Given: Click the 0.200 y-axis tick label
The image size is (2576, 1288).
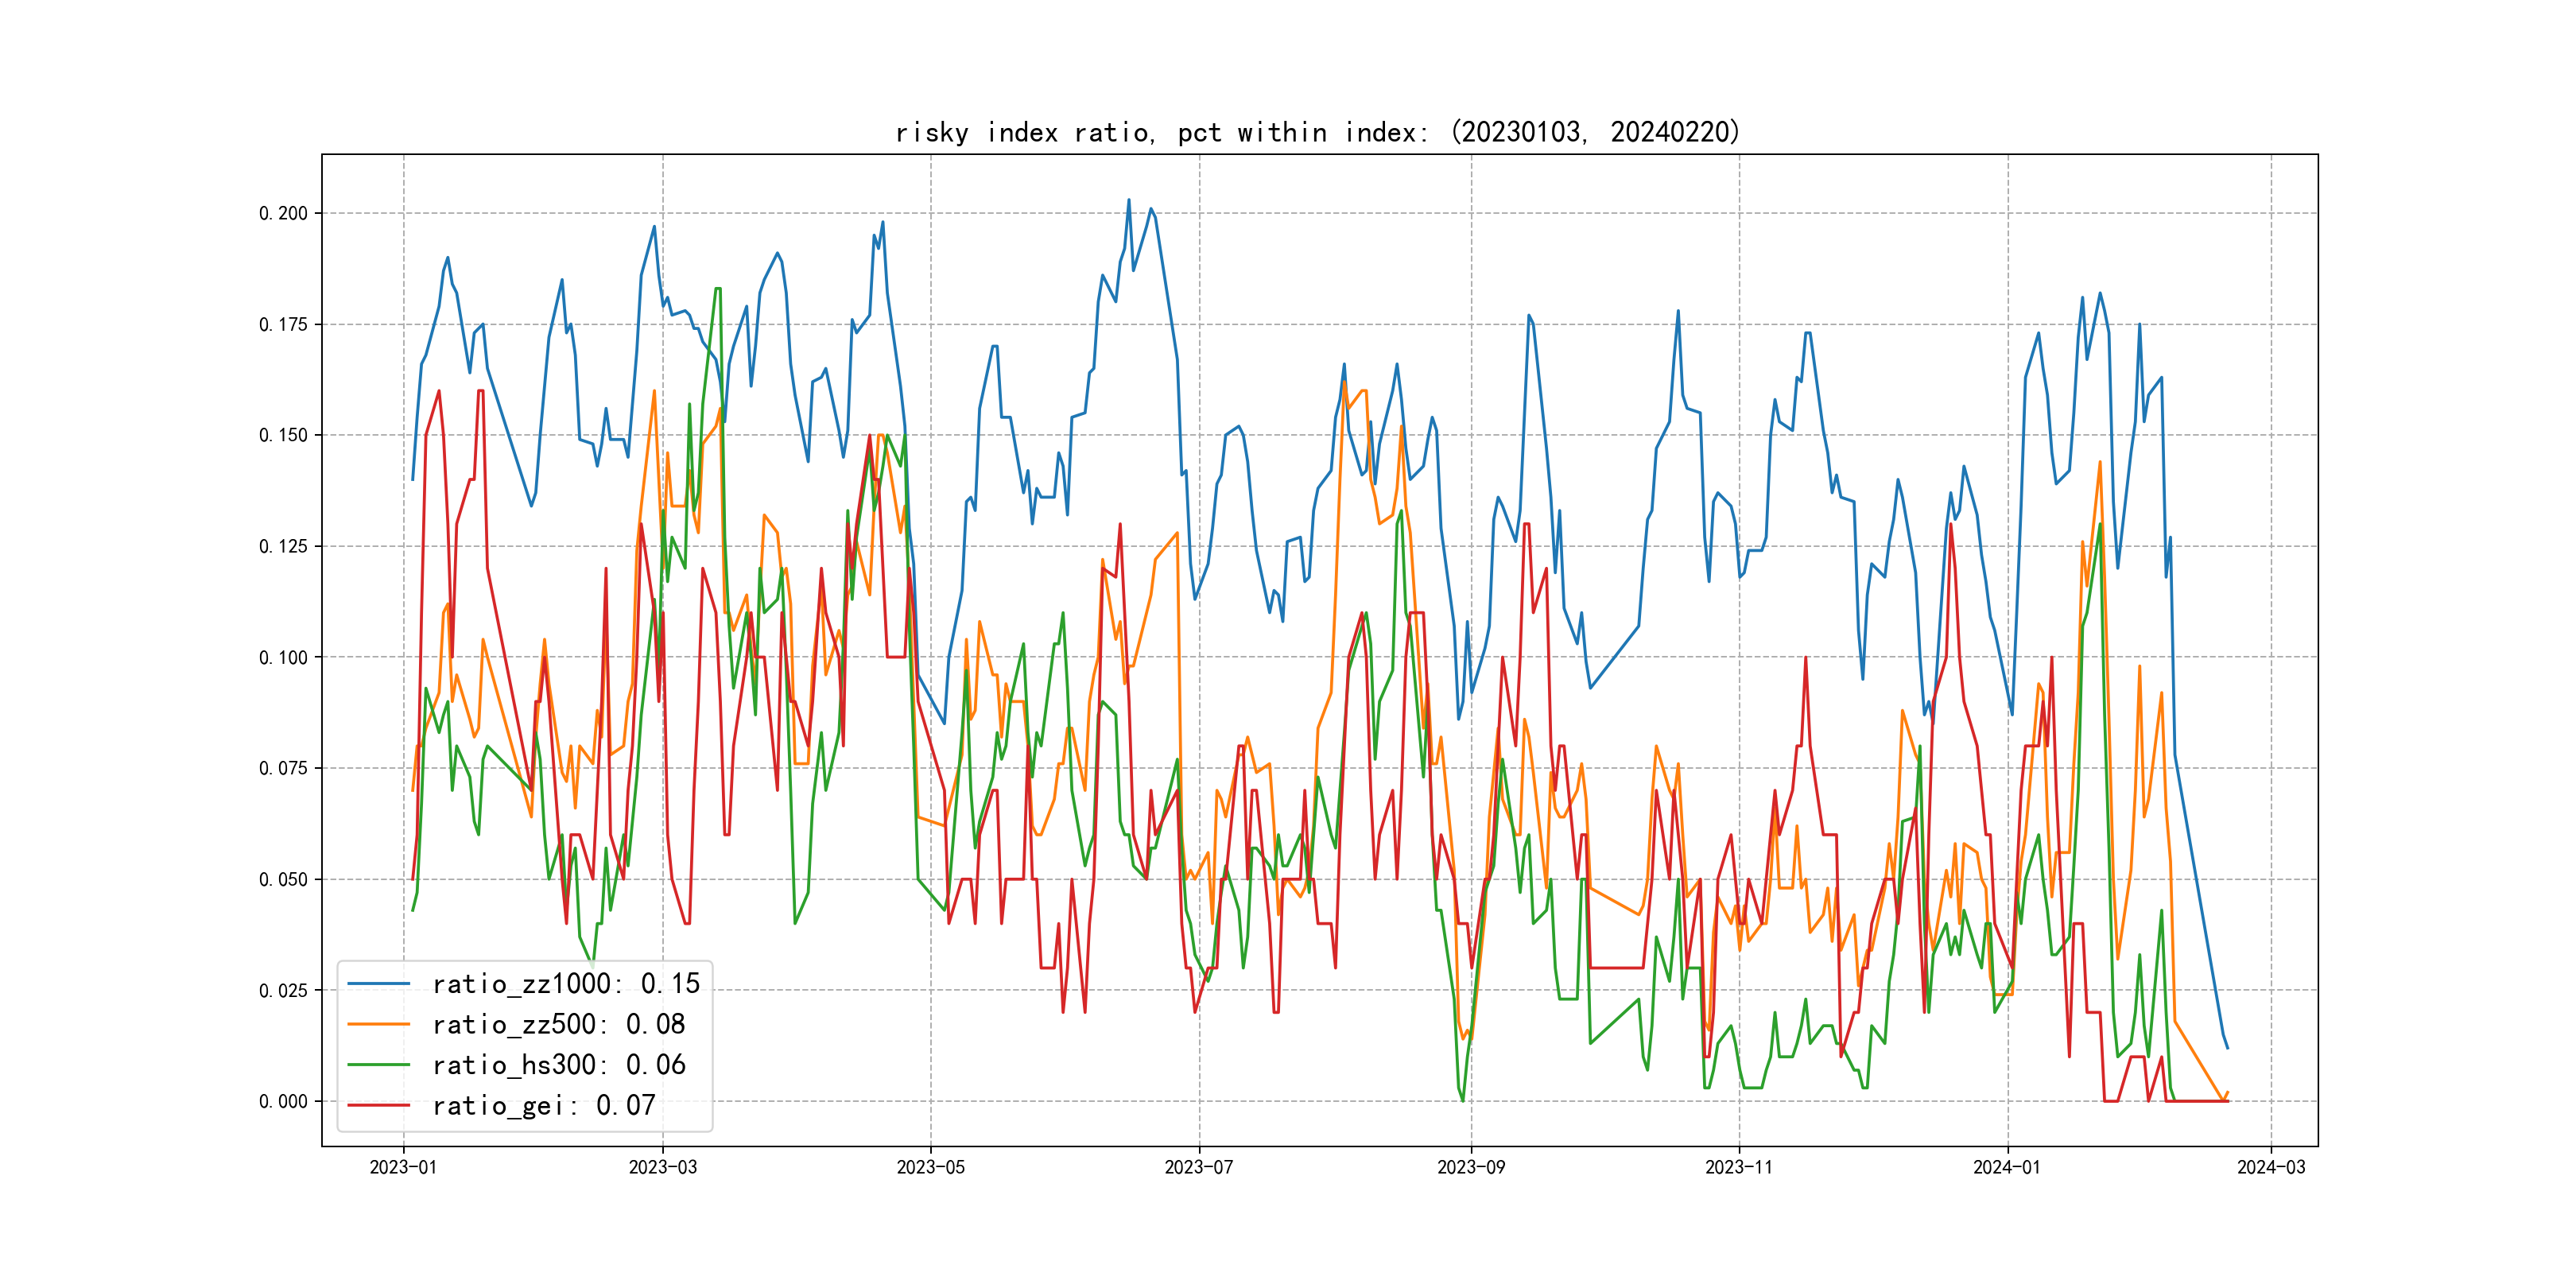Looking at the screenshot, I should click(283, 213).
